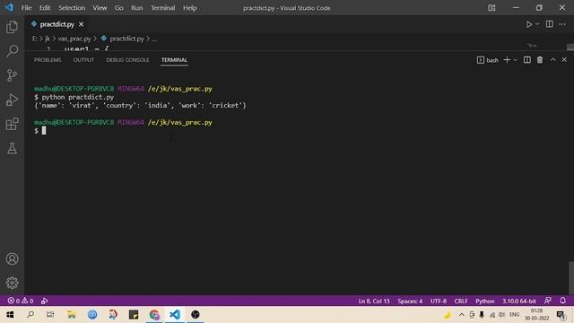Open the Terminal menu
574x323 pixels.
(163, 8)
